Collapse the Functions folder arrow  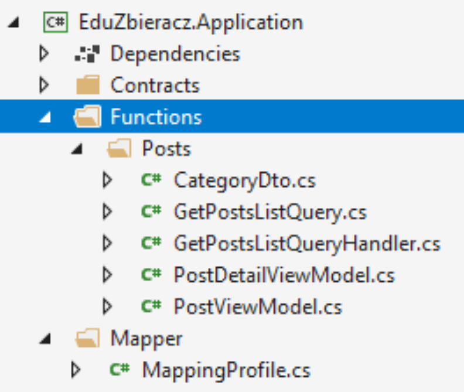tap(45, 117)
